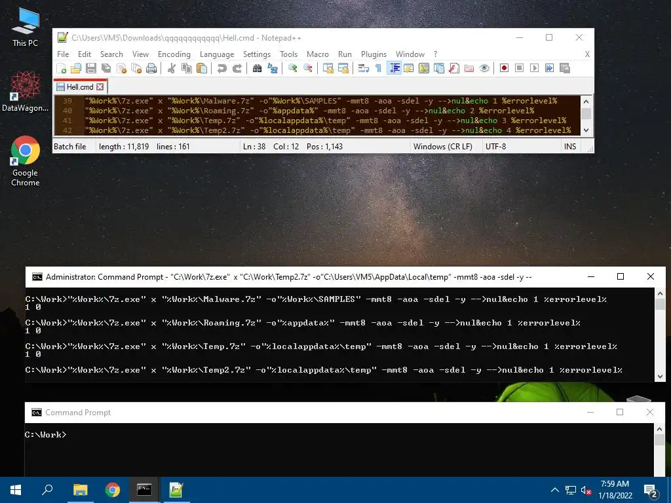The image size is (671, 503).
Task: Close the Hell.cmd tab with red X
Action: (x=100, y=87)
